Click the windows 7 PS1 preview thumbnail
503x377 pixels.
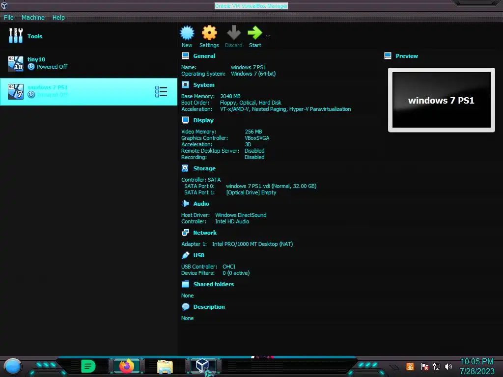coord(442,100)
